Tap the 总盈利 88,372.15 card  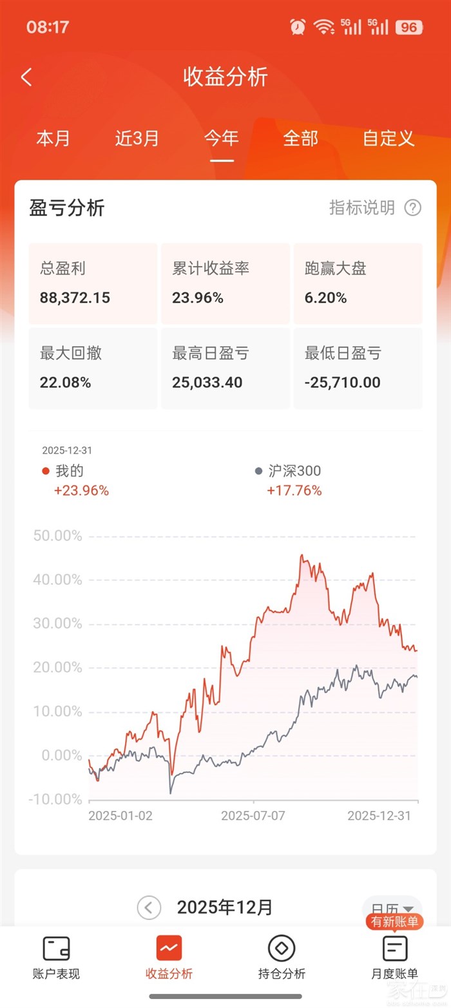93,283
